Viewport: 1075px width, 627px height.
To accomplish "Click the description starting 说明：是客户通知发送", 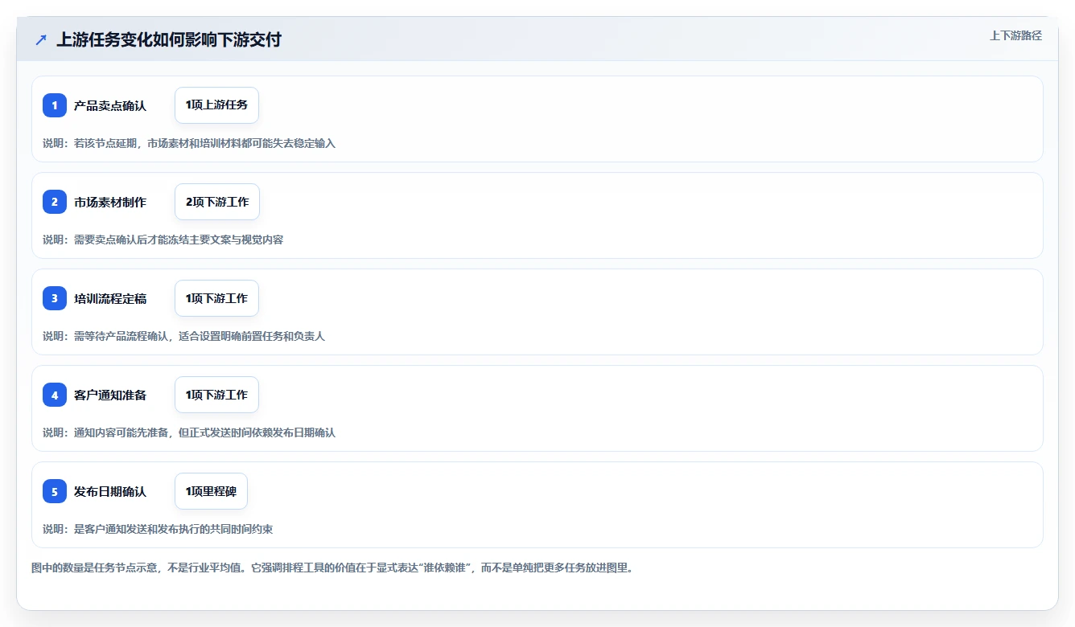I will tap(158, 529).
